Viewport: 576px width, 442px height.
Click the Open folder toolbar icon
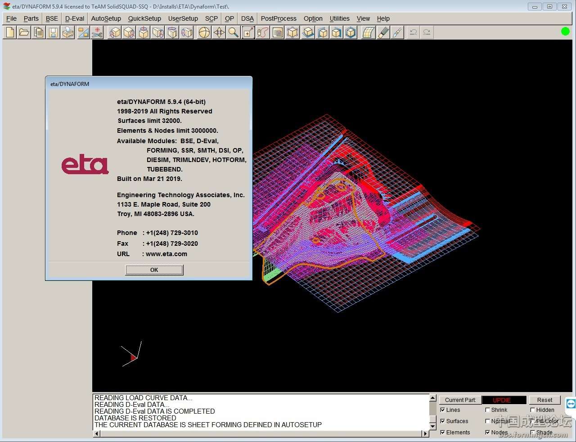(x=24, y=32)
